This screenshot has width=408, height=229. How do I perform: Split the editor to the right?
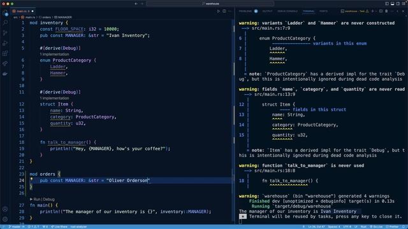click(224, 11)
